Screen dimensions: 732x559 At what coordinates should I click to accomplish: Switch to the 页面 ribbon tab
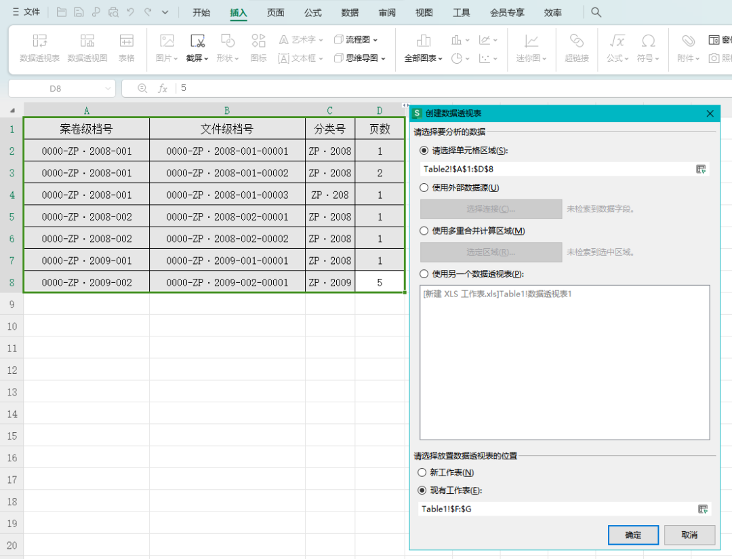275,13
